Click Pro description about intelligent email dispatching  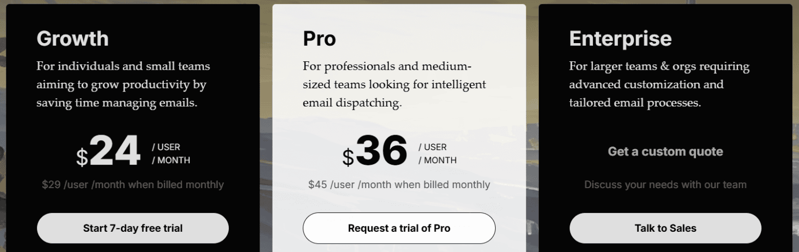click(x=394, y=85)
